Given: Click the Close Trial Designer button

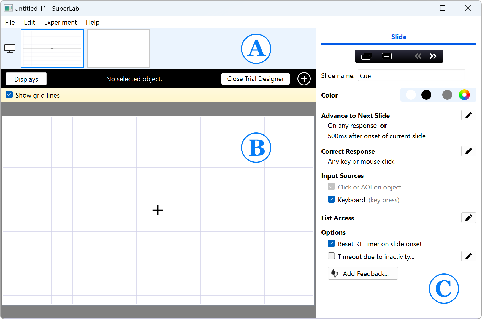Looking at the screenshot, I should [255, 79].
